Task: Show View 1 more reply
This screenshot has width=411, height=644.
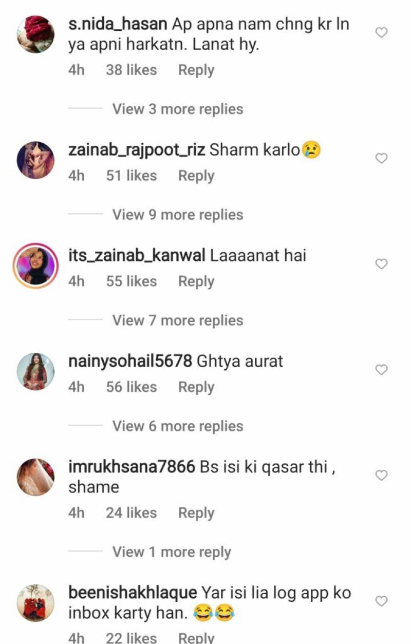Action: coord(172,552)
